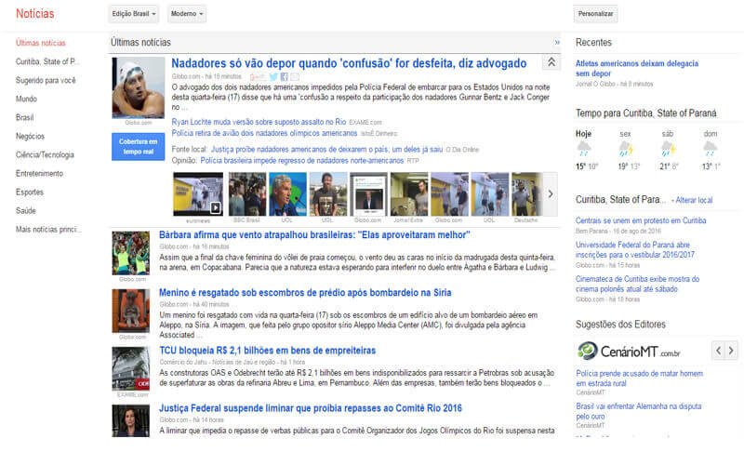Click today's weather cloud icon (Hoje)
The width and height of the screenshot is (744, 465).
point(584,149)
